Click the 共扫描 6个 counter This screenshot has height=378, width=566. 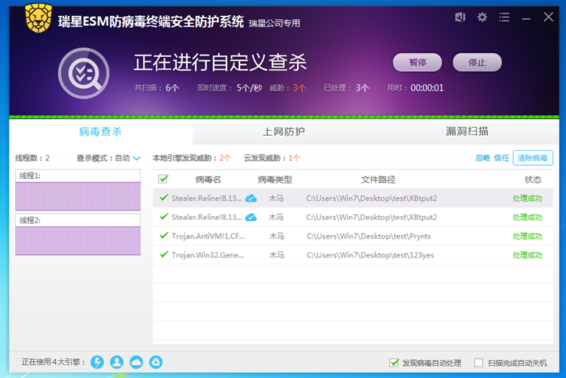(x=157, y=88)
